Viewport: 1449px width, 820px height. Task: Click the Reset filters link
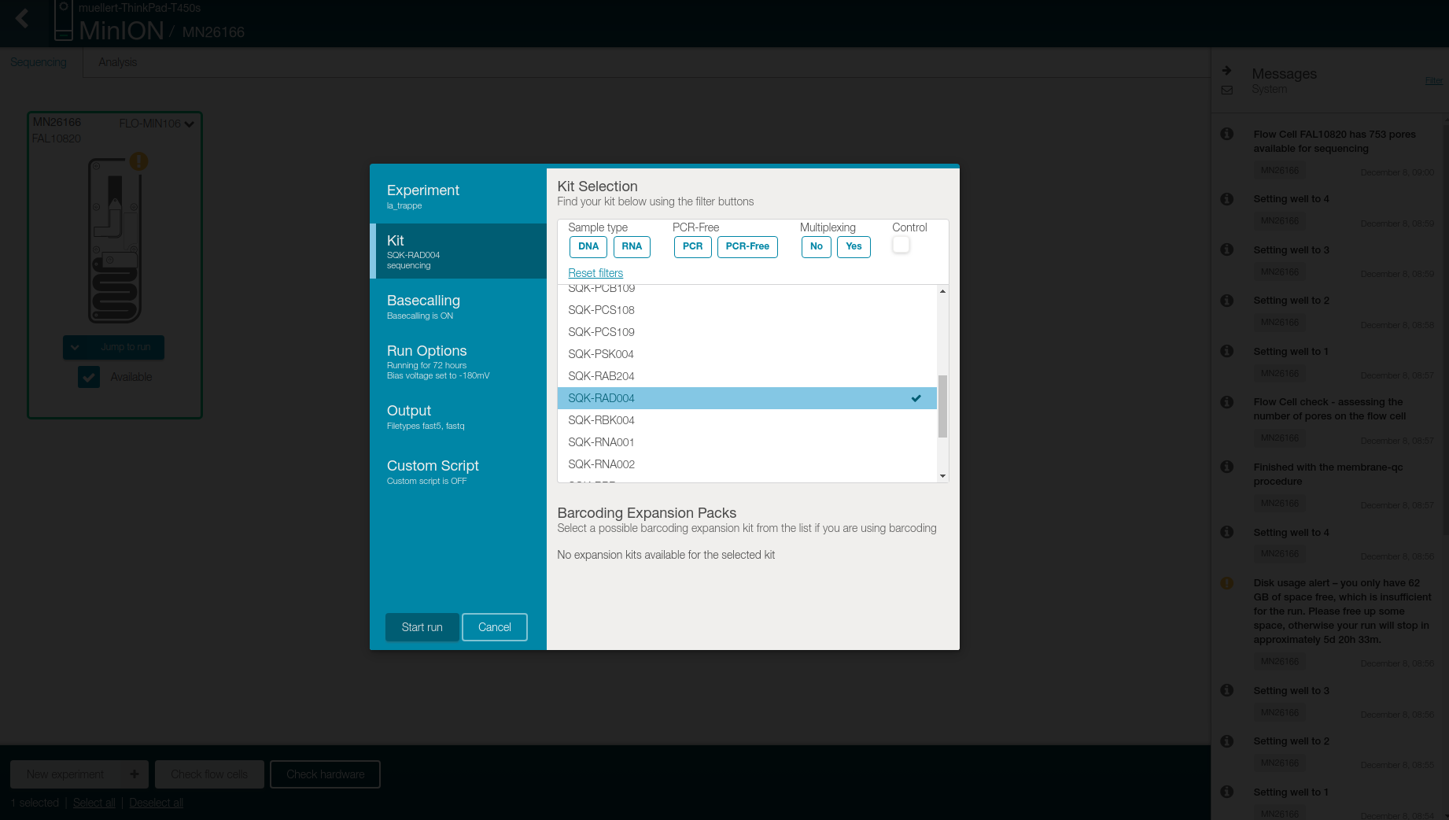[x=595, y=273]
